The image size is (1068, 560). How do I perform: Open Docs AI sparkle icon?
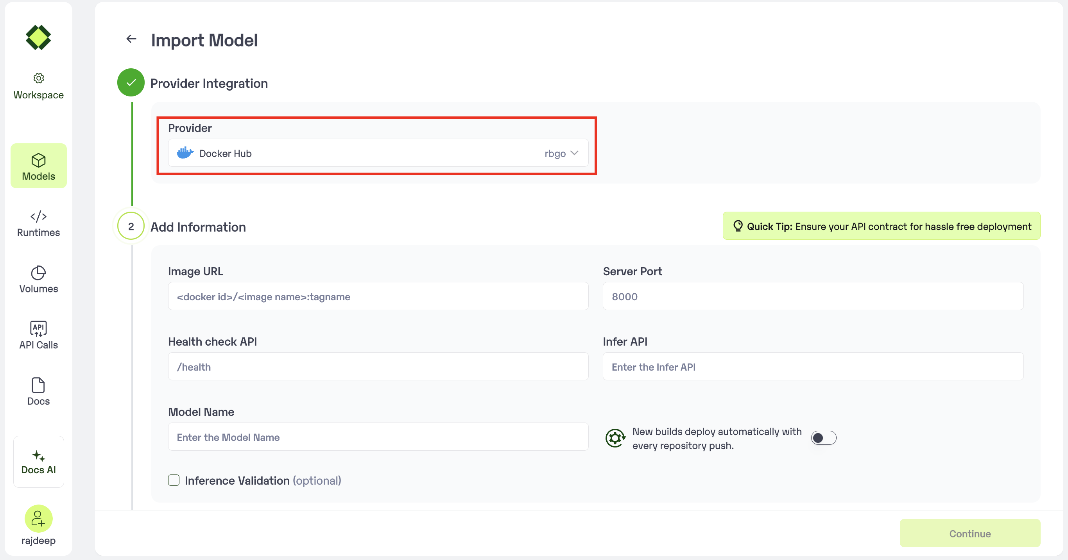point(39,456)
